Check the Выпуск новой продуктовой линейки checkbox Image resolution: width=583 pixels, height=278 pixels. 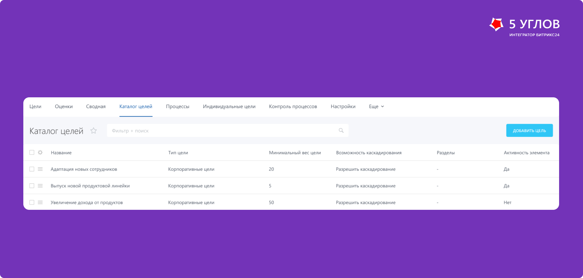[x=32, y=186]
